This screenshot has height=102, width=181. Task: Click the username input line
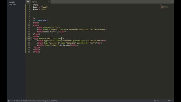72,41
